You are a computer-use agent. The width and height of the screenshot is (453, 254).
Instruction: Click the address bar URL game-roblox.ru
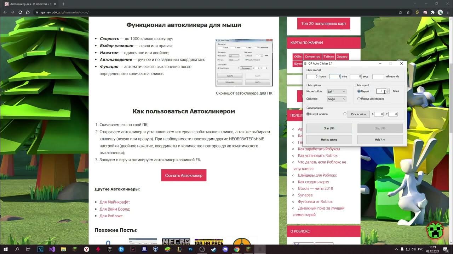tap(65, 12)
